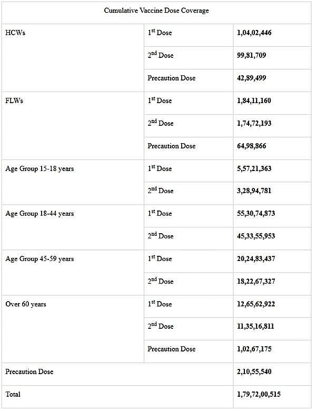Click the value 5,57,21,363
The width and height of the screenshot is (316, 411).
254,168
